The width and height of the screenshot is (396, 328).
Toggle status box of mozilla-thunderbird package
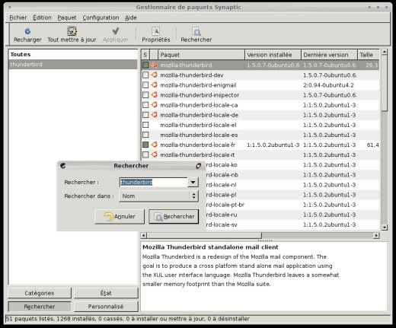[145, 65]
